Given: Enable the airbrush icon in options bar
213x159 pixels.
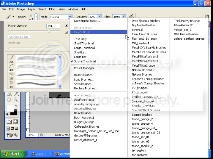Looking at the screenshot, I should [131, 16].
